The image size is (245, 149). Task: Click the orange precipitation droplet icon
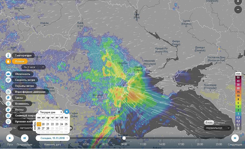click(x=8, y=61)
